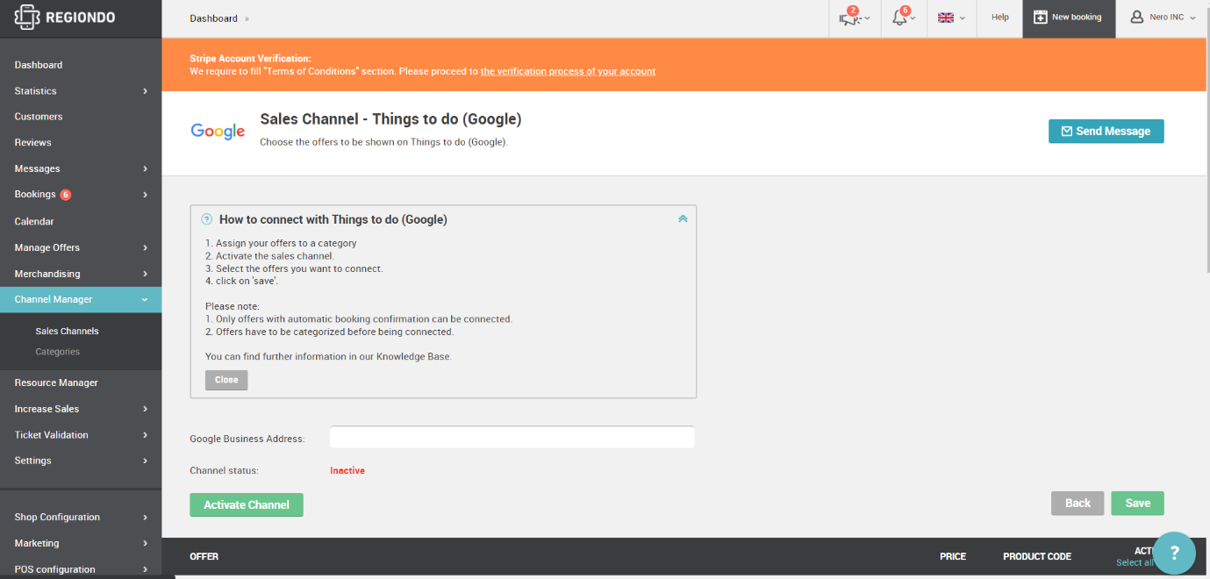Close the how-to instructions box
This screenshot has height=579, width=1210.
tap(226, 380)
